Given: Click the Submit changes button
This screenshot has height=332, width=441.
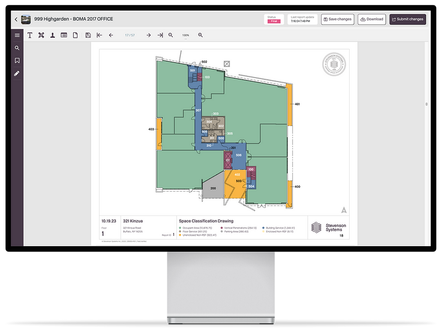Looking at the screenshot, I should 408,19.
